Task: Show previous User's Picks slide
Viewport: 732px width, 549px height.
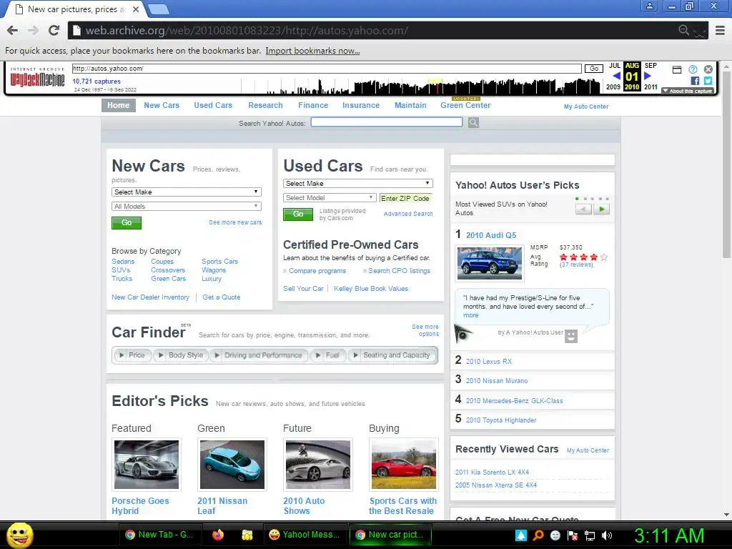Action: (x=583, y=209)
